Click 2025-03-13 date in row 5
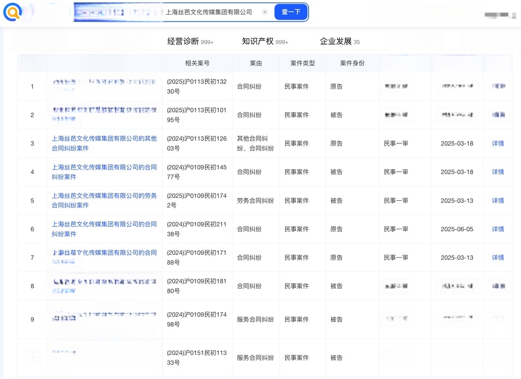The width and height of the screenshot is (521, 379). pos(457,200)
